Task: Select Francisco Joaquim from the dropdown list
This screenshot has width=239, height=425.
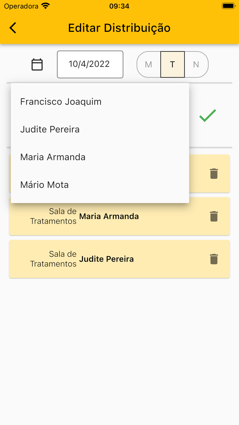Action: point(60,101)
